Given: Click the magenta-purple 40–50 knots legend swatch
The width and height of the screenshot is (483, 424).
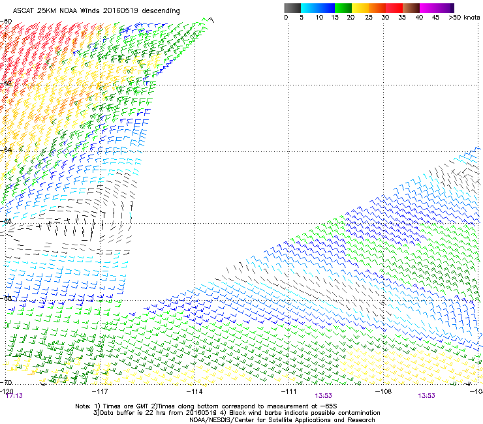Looking at the screenshot, I should pos(437,8).
